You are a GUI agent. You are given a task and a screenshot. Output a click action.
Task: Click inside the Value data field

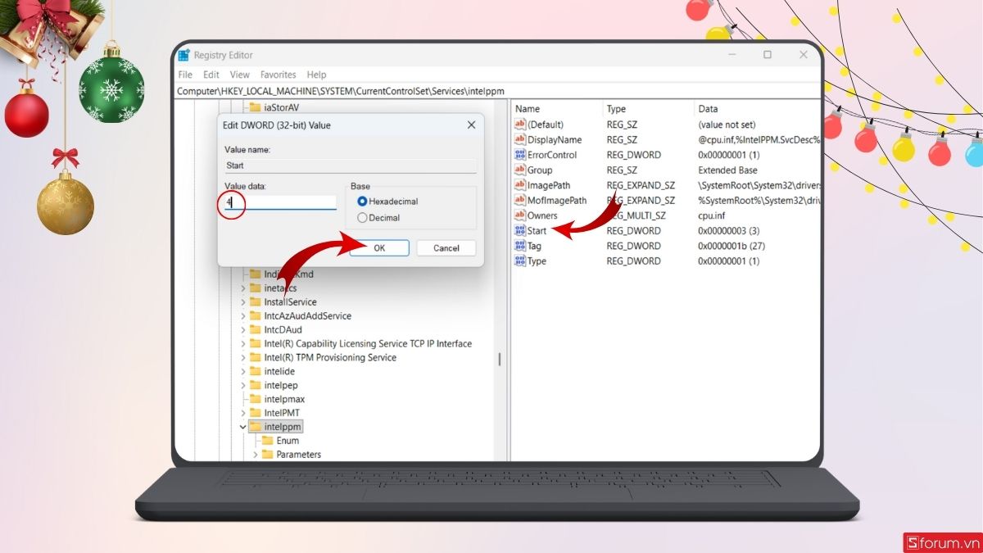279,202
